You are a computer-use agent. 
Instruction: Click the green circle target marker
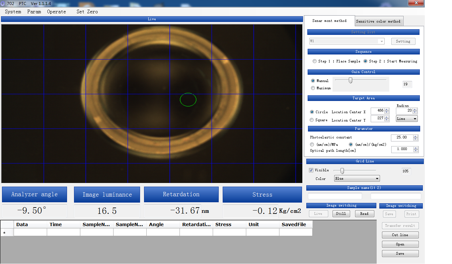(x=188, y=100)
